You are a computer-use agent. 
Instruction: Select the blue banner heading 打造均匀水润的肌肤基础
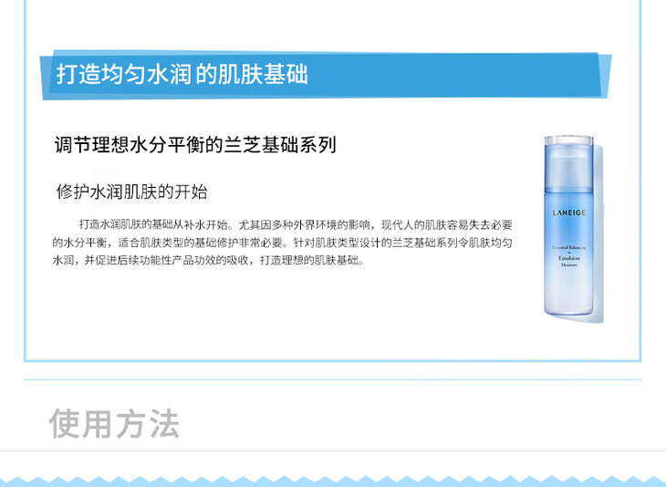click(x=182, y=74)
